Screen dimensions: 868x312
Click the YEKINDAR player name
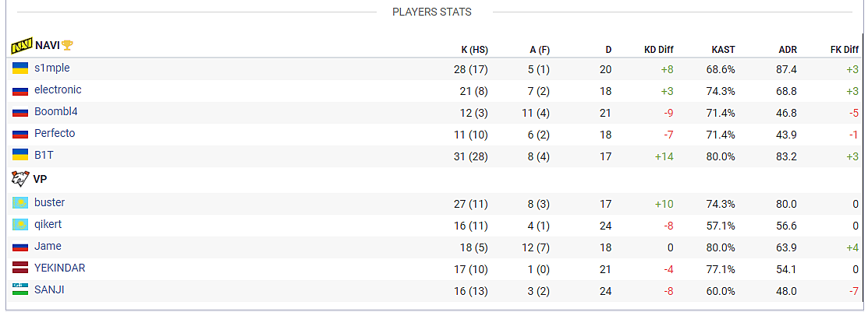click(60, 268)
